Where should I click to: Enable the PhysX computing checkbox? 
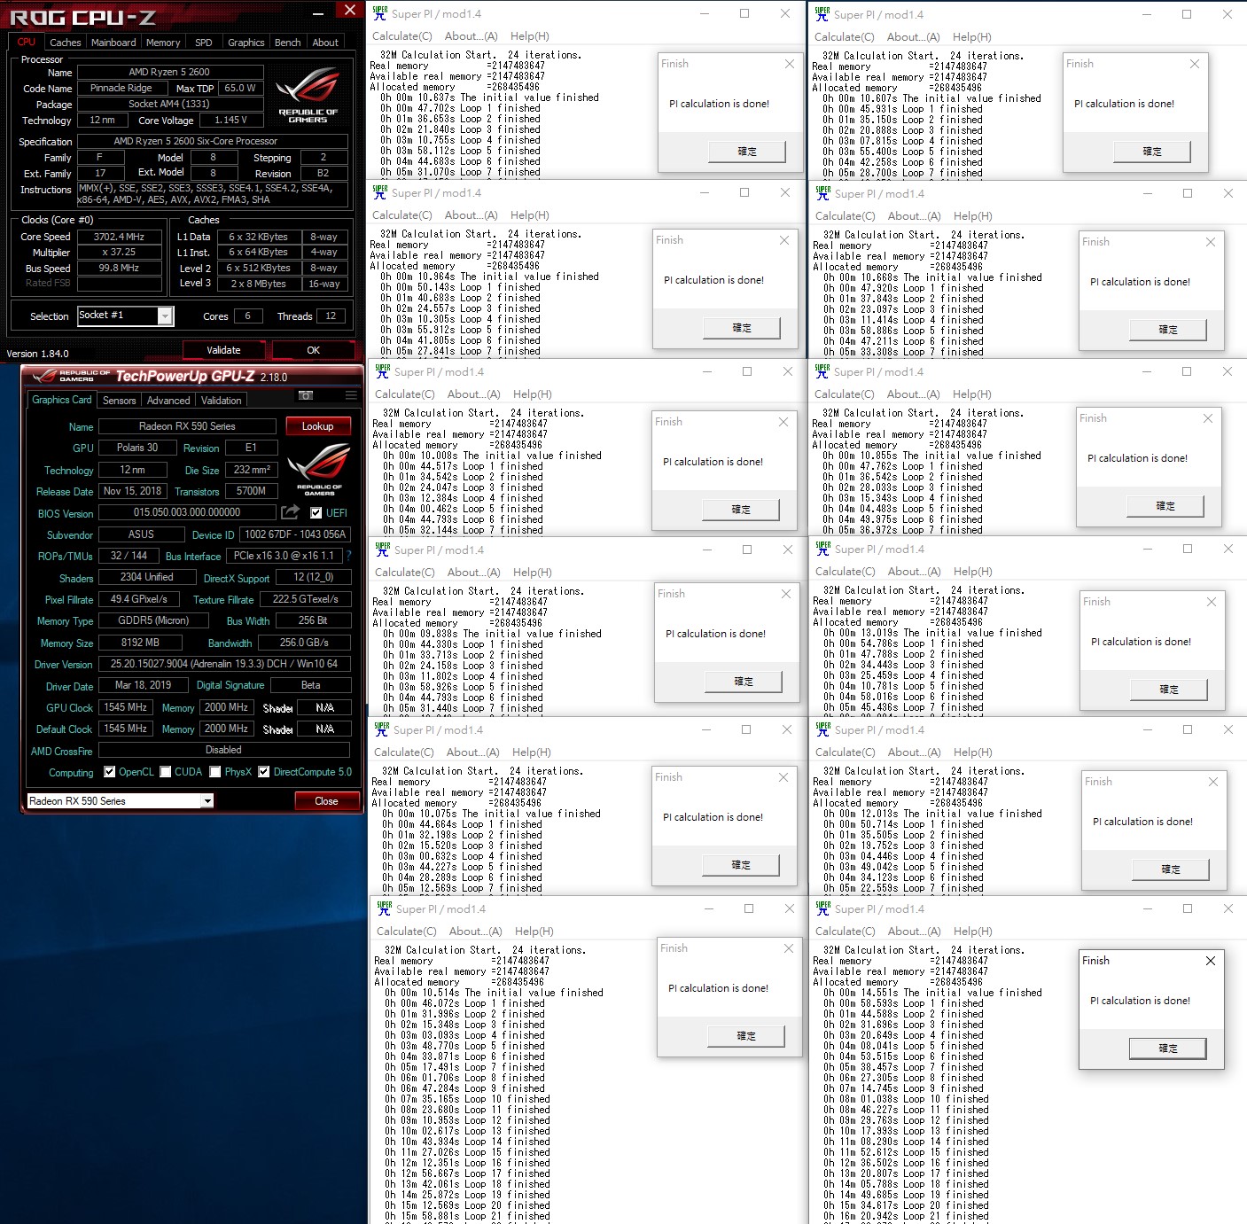click(x=215, y=772)
